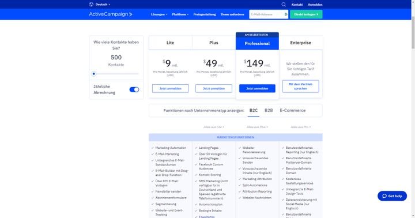Click the 'Newsletter senden' feature text
The image size is (415, 218).
(168, 191)
